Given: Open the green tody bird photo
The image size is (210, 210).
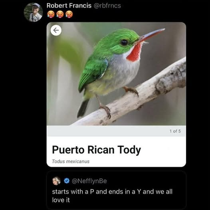Looking at the screenshot, I should [x=116, y=74].
